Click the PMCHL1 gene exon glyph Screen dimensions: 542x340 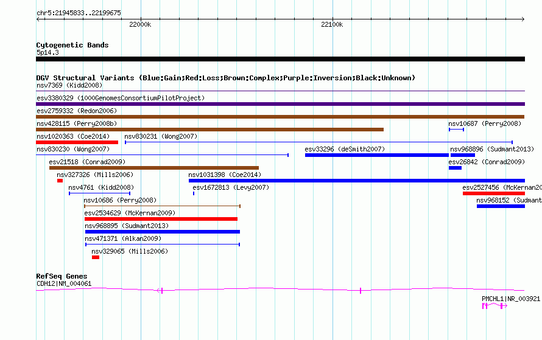click(494, 305)
